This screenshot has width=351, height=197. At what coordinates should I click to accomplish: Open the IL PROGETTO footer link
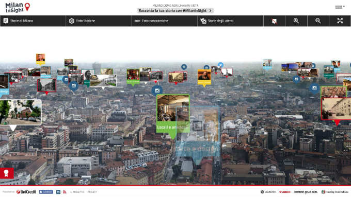coord(77,192)
